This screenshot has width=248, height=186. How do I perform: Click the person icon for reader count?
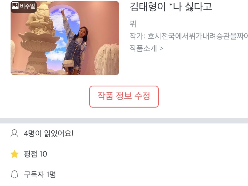coord(15,133)
